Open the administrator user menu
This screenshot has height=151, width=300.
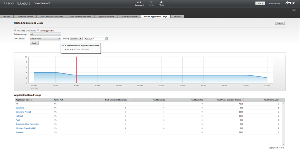click(x=275, y=3)
